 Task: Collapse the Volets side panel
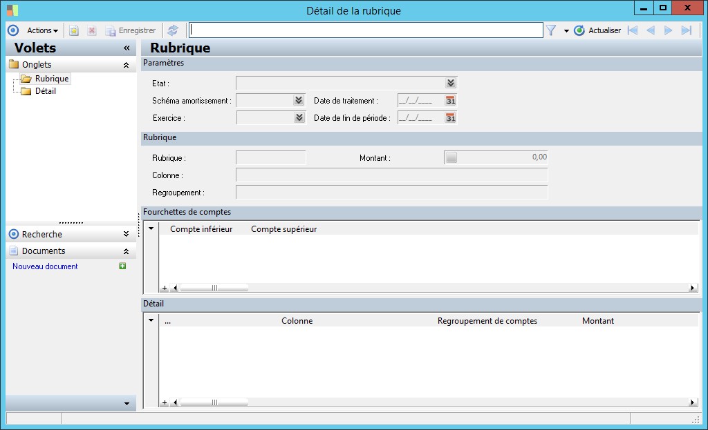127,48
